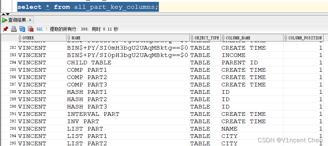Sort by the OBJECT_TYPE column header
The image size is (328, 146).
[205, 38]
